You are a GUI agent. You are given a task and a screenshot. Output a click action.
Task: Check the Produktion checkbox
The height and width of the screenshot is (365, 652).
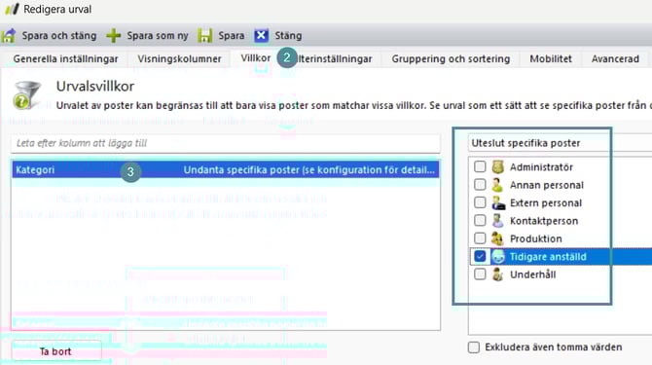coord(480,238)
